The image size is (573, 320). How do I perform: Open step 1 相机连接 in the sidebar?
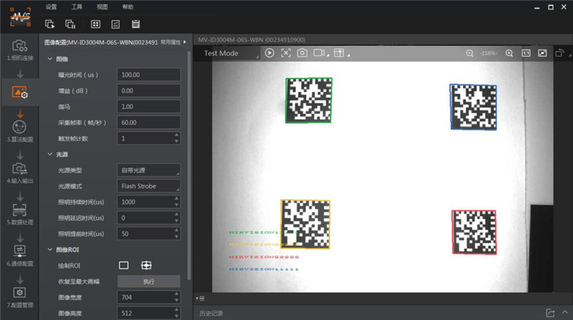point(19,49)
